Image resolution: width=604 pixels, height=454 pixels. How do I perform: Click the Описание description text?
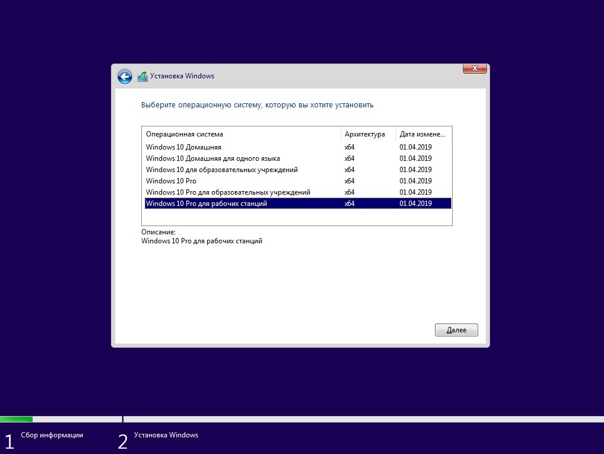(x=201, y=242)
